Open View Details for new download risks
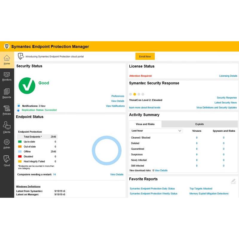The height and width of the screenshot is (239, 239). click(x=161, y=170)
